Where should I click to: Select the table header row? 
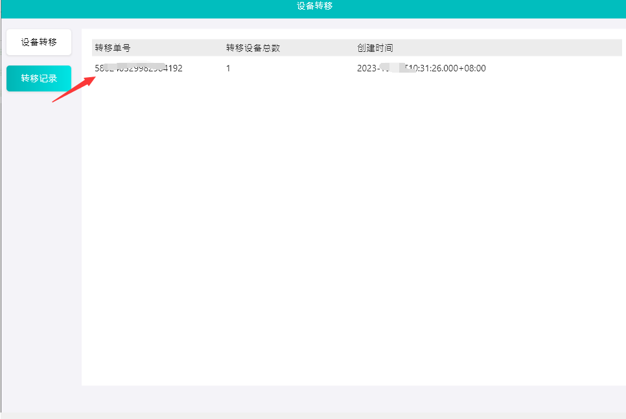pos(292,47)
